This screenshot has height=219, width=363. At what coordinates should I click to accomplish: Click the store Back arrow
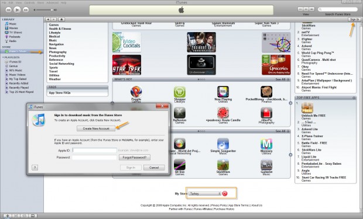[48, 19]
